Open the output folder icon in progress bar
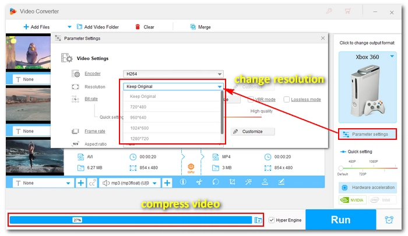The width and height of the screenshot is (408, 236). point(258,220)
